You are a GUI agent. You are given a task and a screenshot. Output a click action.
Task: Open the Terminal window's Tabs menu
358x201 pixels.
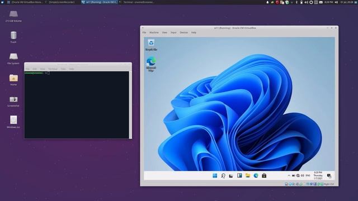click(x=63, y=69)
